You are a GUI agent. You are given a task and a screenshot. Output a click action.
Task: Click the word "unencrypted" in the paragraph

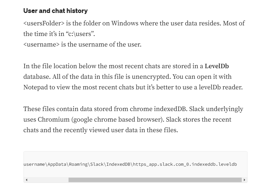pyautogui.click(x=151, y=77)
